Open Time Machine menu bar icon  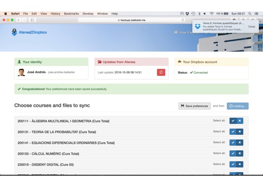(x=193, y=14)
